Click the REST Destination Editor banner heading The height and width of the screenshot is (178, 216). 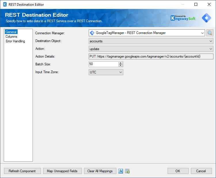37,15
